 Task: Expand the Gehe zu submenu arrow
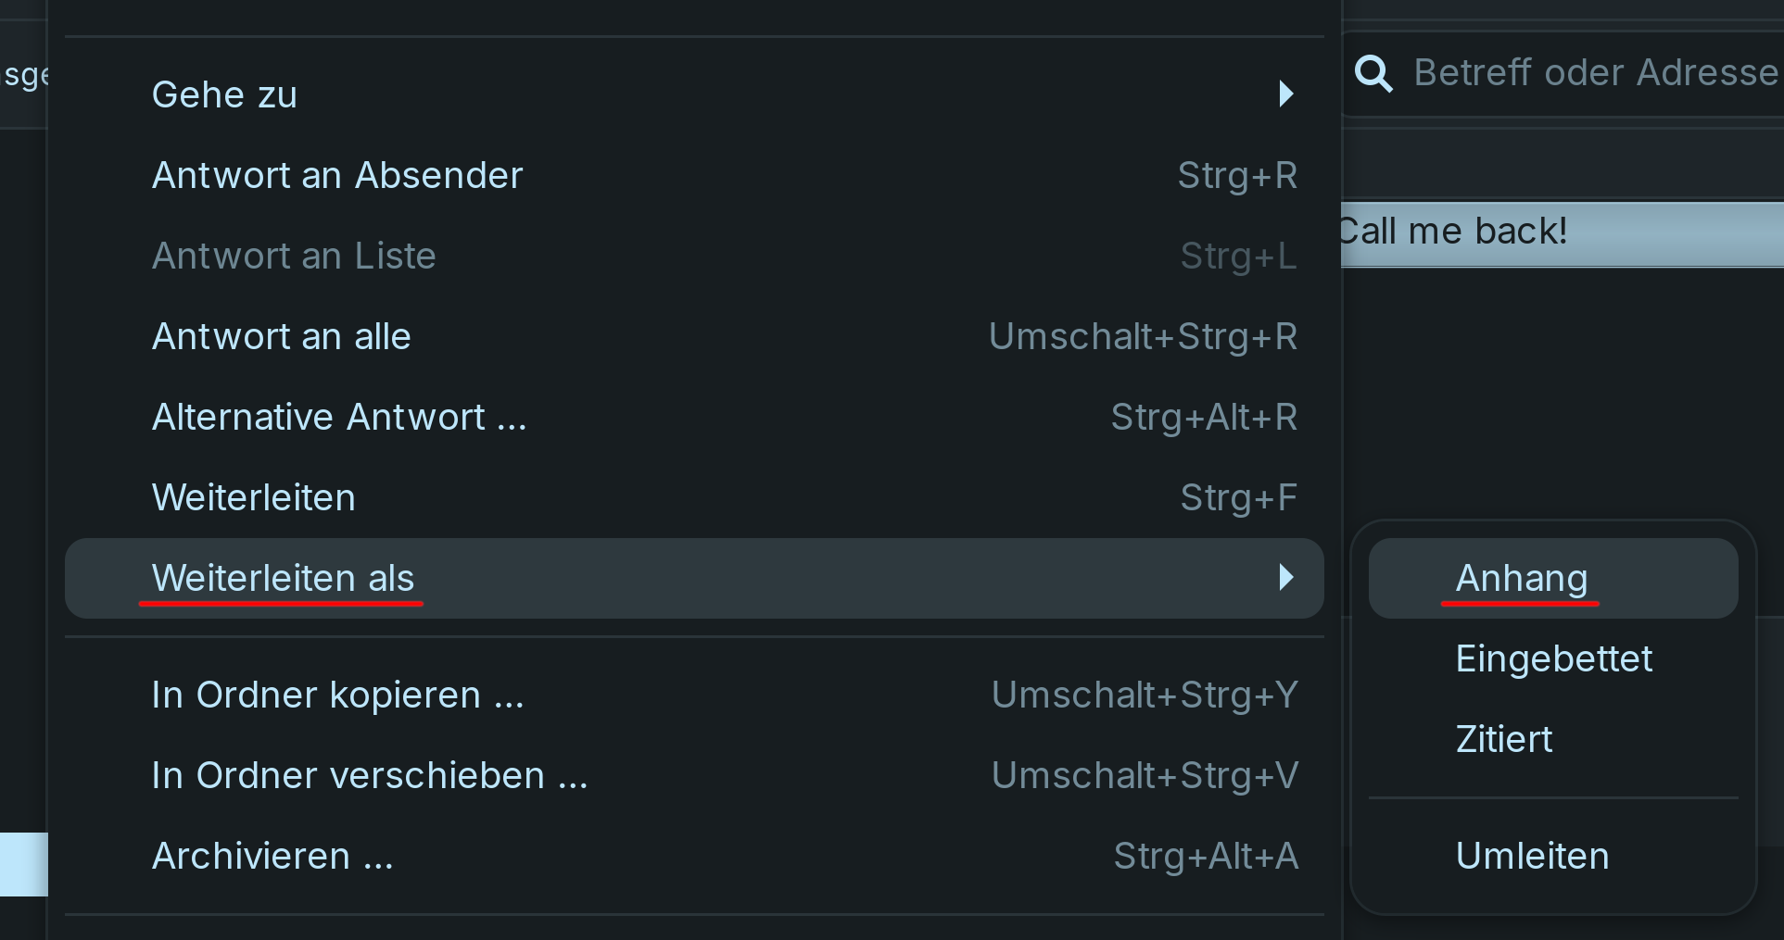1285,94
